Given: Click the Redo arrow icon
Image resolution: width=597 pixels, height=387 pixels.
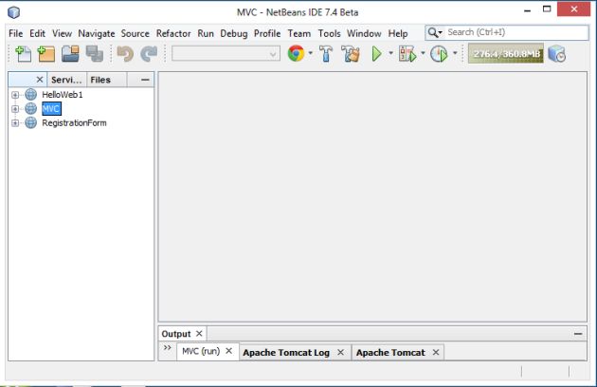Looking at the screenshot, I should pos(149,54).
